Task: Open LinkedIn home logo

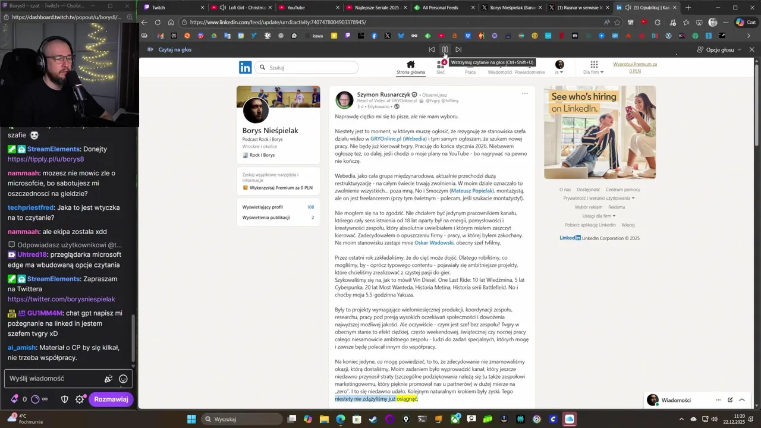Action: 245,67
